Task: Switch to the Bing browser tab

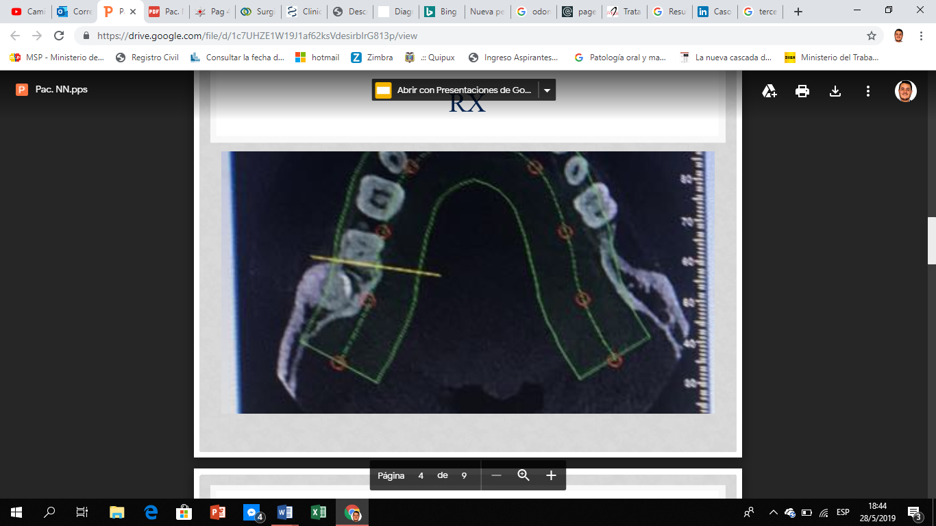Action: [441, 12]
